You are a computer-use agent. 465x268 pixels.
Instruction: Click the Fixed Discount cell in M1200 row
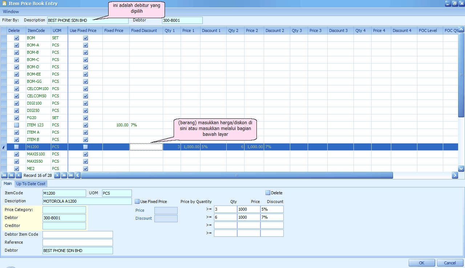146,147
